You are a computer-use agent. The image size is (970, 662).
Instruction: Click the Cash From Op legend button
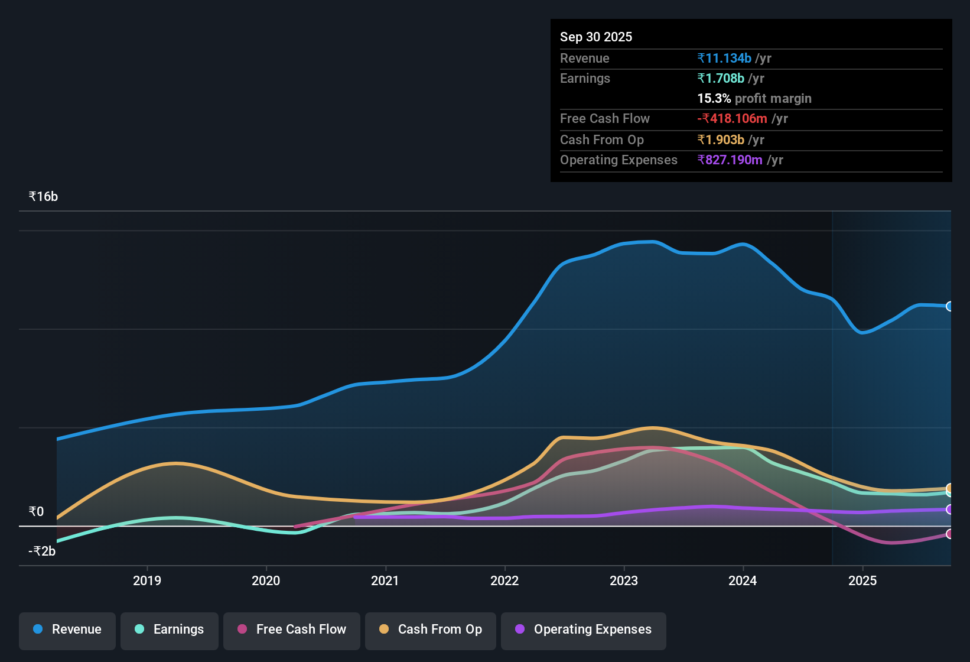coord(430,629)
